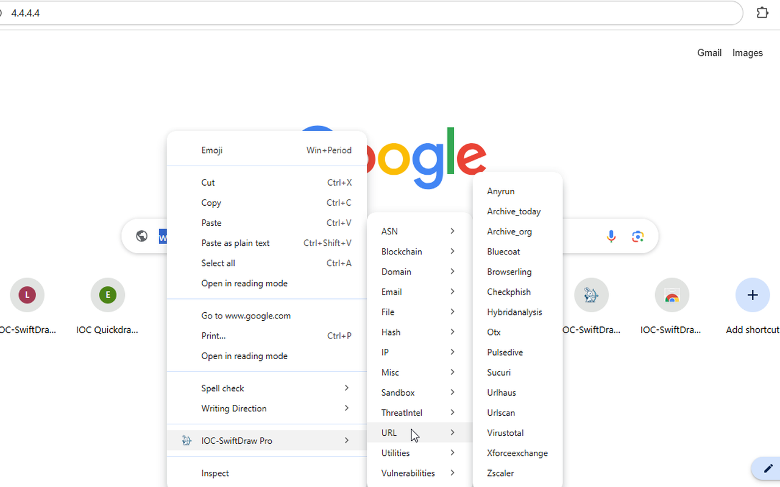Open the Images link
Image resolution: width=780 pixels, height=487 pixels.
click(748, 53)
